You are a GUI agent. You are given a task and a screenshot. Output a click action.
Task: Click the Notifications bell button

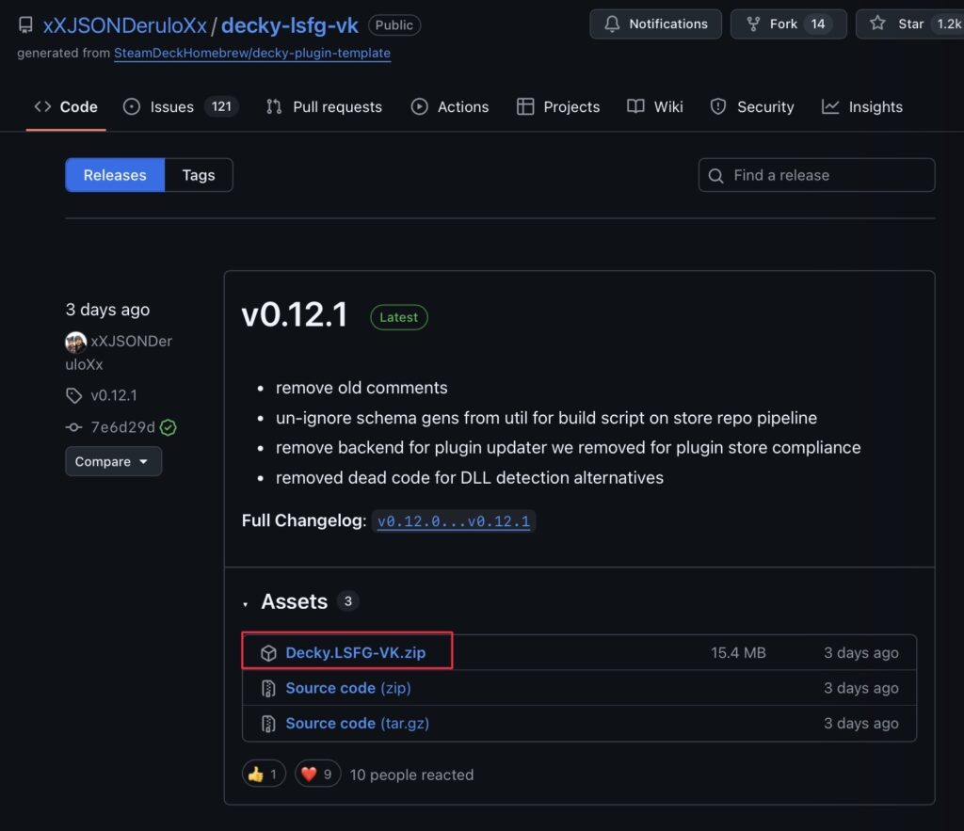coord(655,24)
